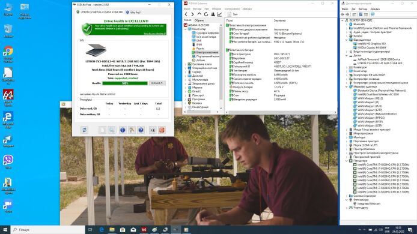The height and width of the screenshot is (234, 417).
Task: Click the forward arrow in AIDA64 toolbar
Action: (192, 14)
